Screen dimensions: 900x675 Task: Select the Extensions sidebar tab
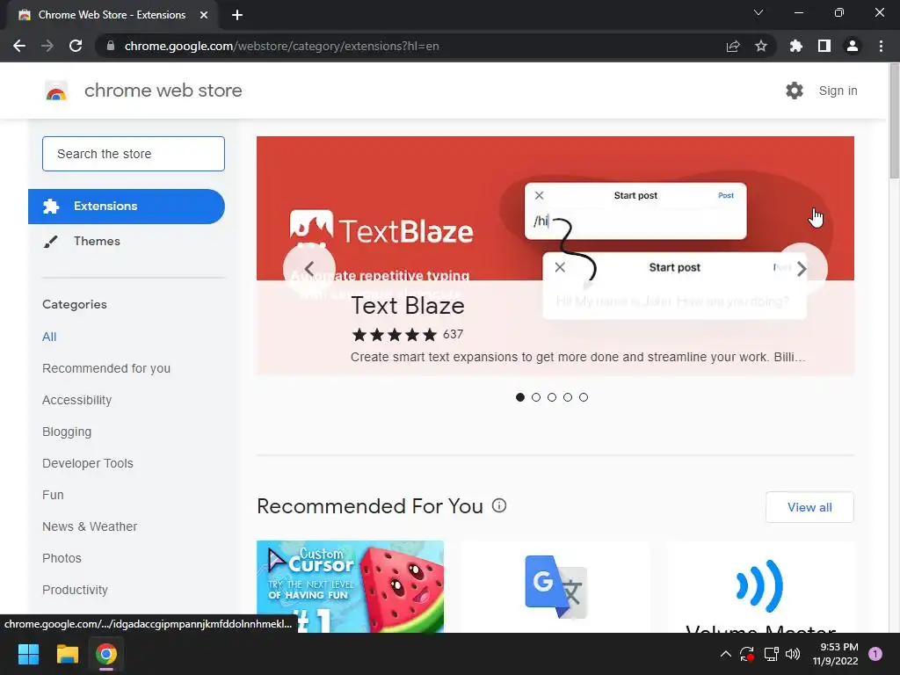(127, 206)
